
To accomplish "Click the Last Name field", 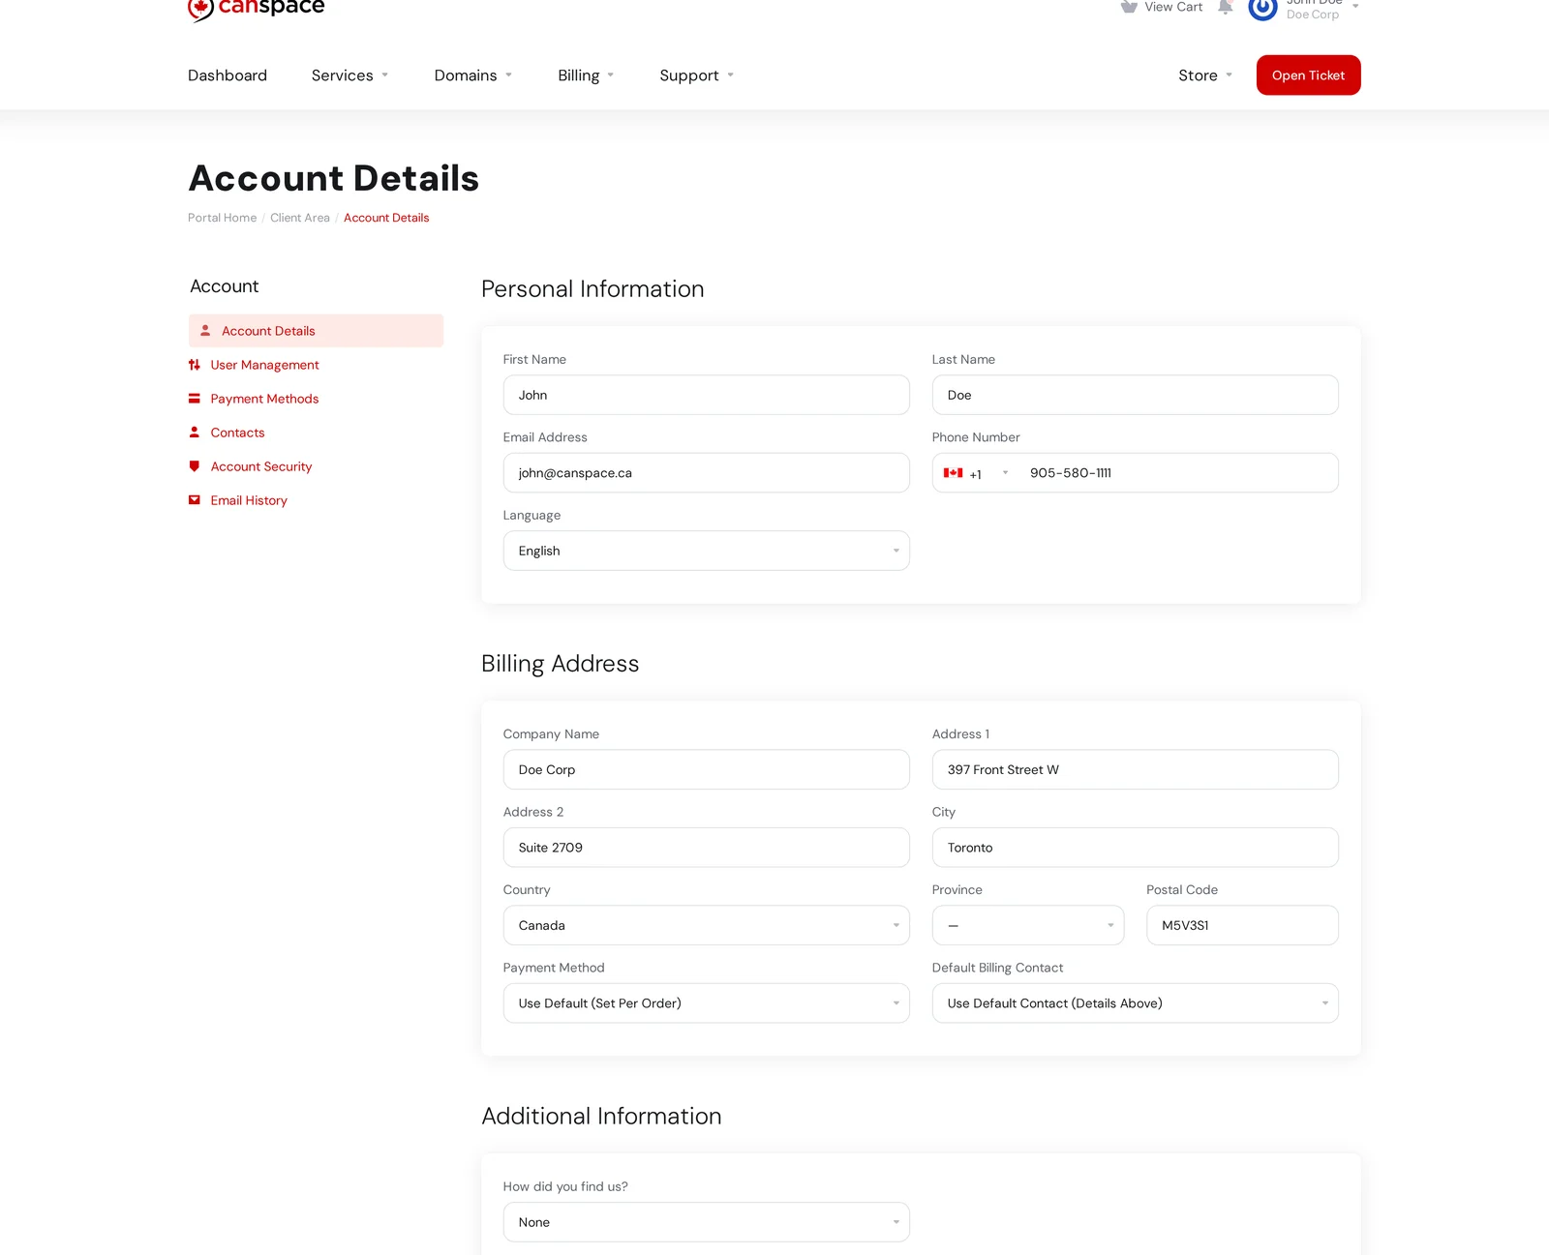I will coord(1135,395).
